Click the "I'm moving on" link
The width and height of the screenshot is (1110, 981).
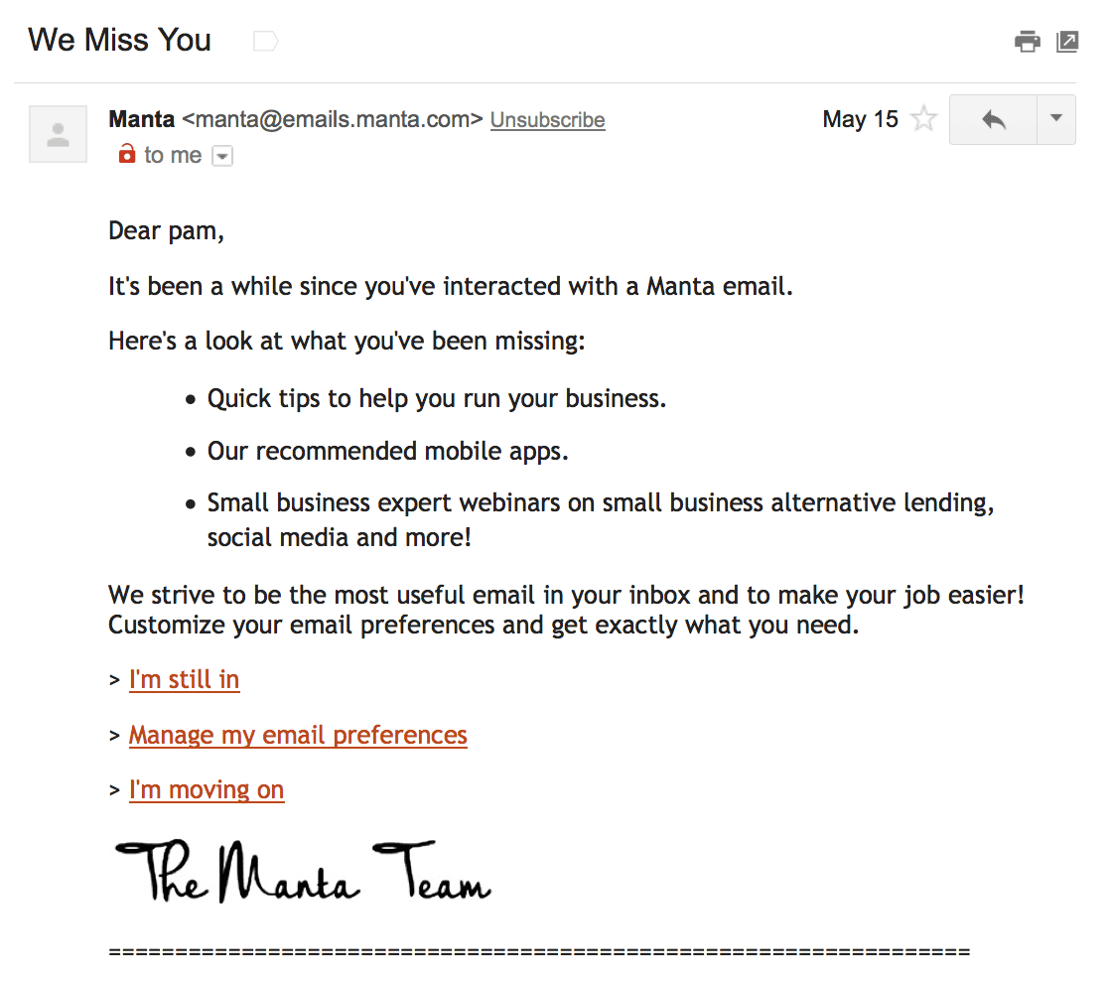point(207,790)
